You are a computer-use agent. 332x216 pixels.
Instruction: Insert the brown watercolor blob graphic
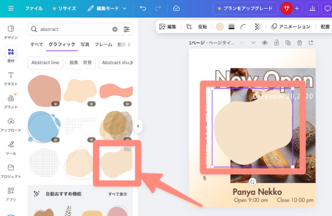pyautogui.click(x=116, y=126)
